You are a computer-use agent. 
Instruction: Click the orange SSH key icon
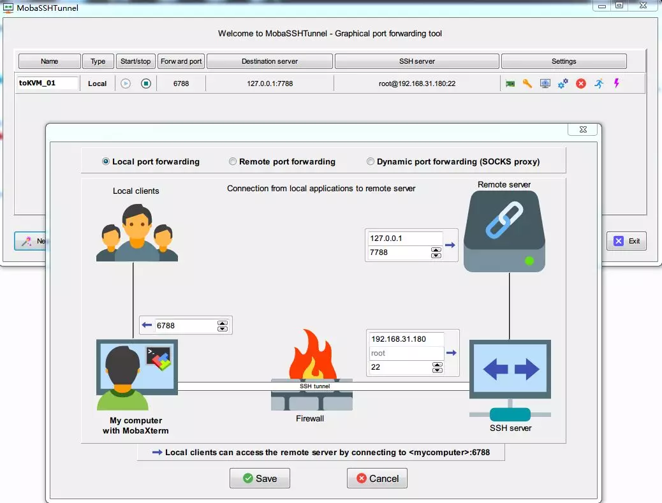pos(527,84)
